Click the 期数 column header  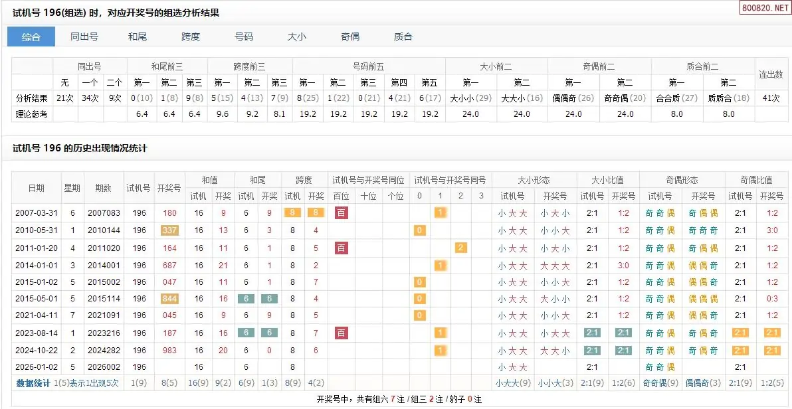(103, 188)
